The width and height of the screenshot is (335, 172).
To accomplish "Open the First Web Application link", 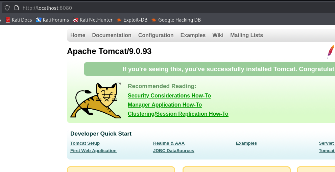I will point(93,151).
